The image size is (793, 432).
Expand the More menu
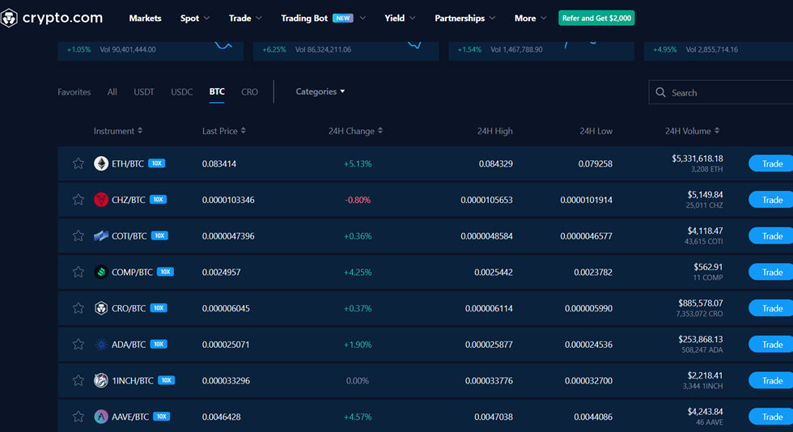click(x=530, y=19)
